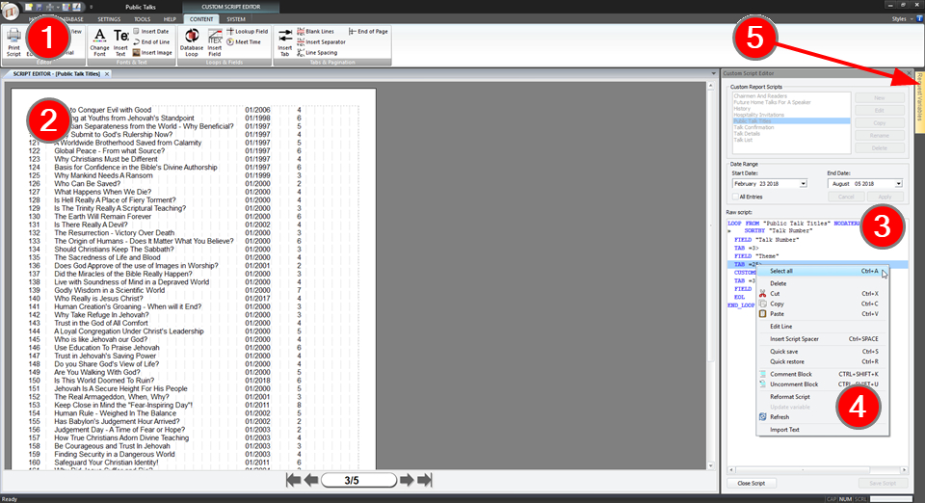Click the application orb button
The width and height of the screenshot is (925, 503).
tap(10, 10)
